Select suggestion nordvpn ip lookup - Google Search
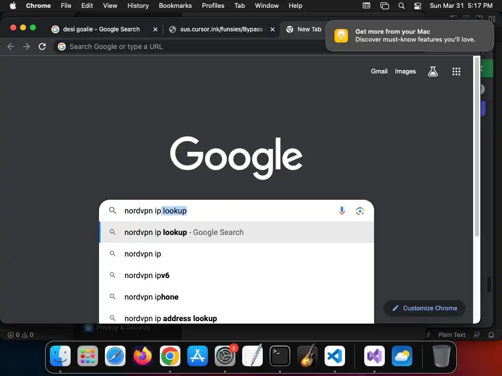 pos(236,232)
